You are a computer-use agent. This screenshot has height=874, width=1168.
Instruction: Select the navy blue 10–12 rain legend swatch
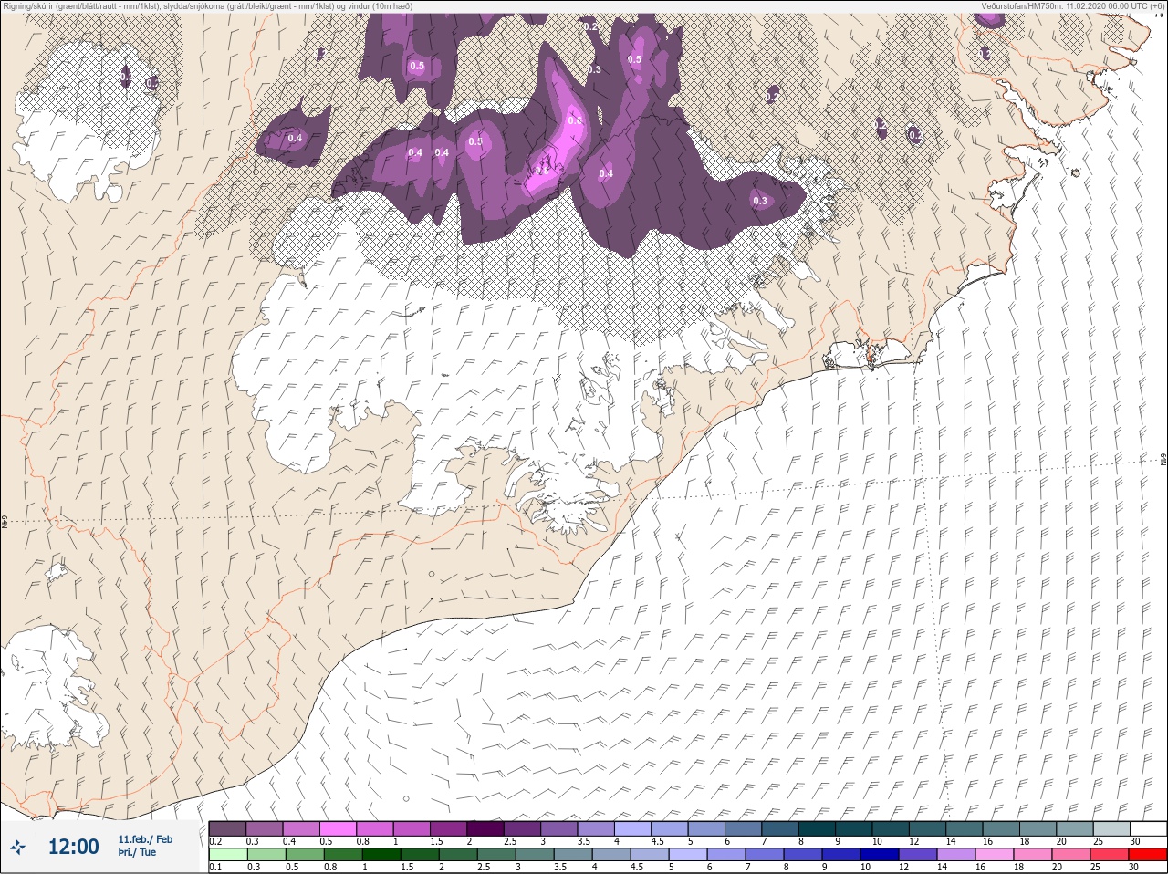click(879, 855)
